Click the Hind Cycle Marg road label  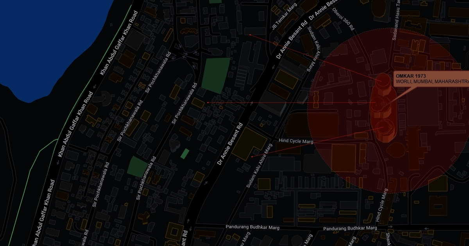click(x=295, y=141)
